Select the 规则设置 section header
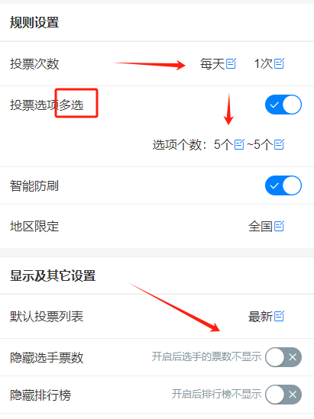This screenshot has height=419, width=314. point(34,22)
